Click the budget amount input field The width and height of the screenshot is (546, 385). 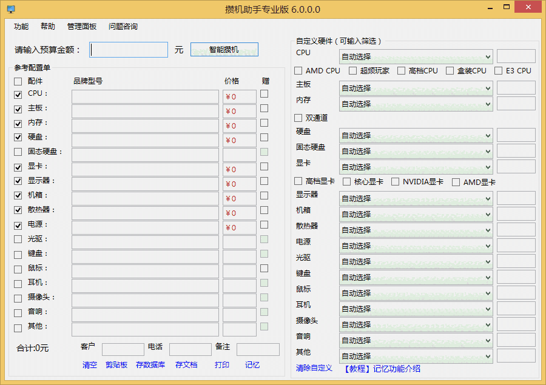tap(129, 50)
